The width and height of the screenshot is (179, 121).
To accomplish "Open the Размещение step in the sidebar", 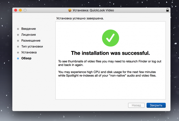I will click(x=30, y=41).
